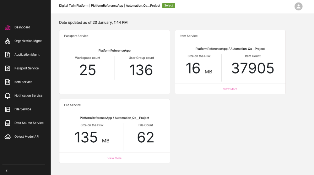
Task: Select the Object Model API menu label
Action: point(27,137)
